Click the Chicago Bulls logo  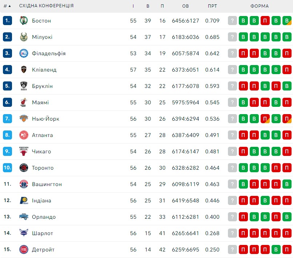tap(24, 151)
